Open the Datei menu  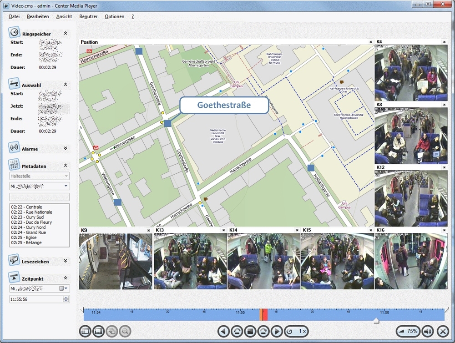[14, 16]
